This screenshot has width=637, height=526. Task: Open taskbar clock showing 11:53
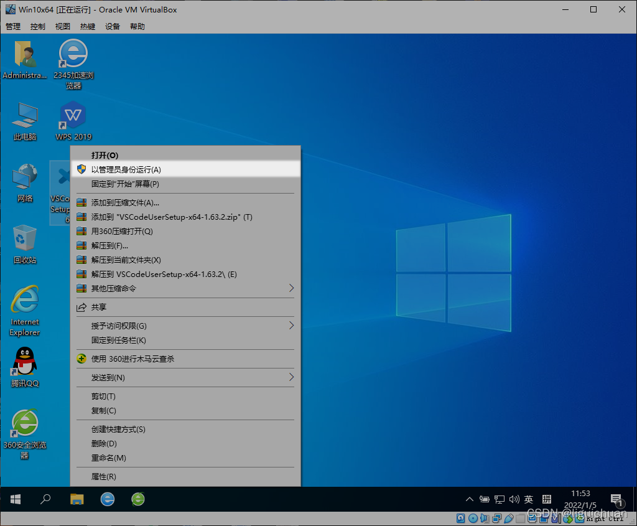[x=580, y=499]
